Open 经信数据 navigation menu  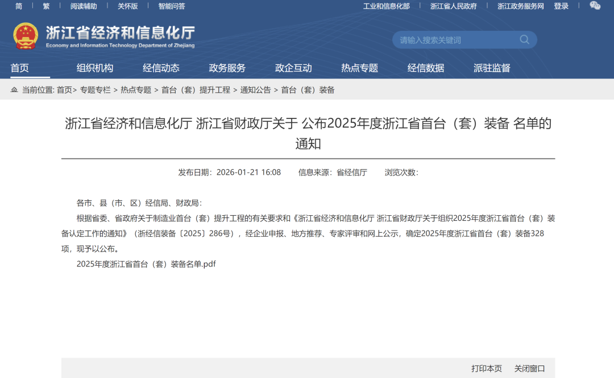[426, 68]
